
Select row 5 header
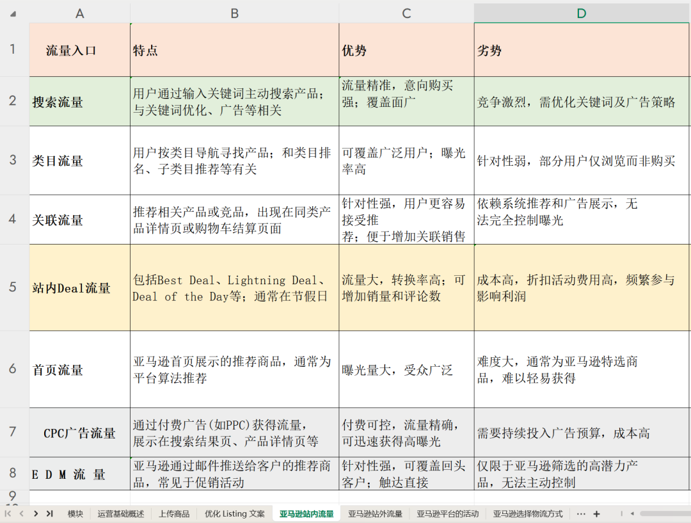[13, 287]
